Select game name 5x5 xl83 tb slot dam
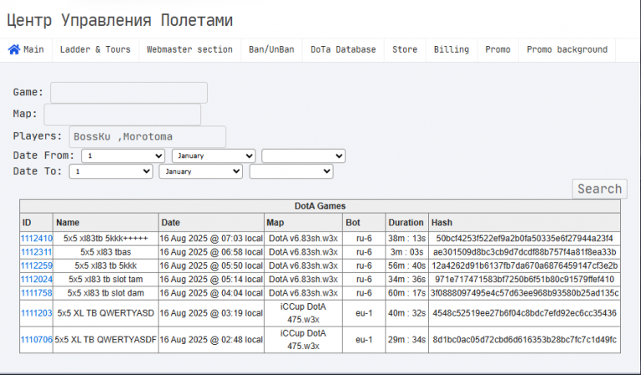Image resolution: width=641 pixels, height=375 pixels. click(x=105, y=293)
